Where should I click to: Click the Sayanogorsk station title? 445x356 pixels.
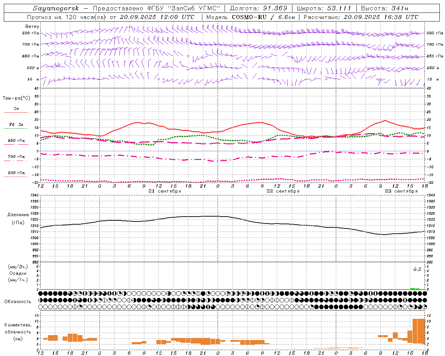56,8
